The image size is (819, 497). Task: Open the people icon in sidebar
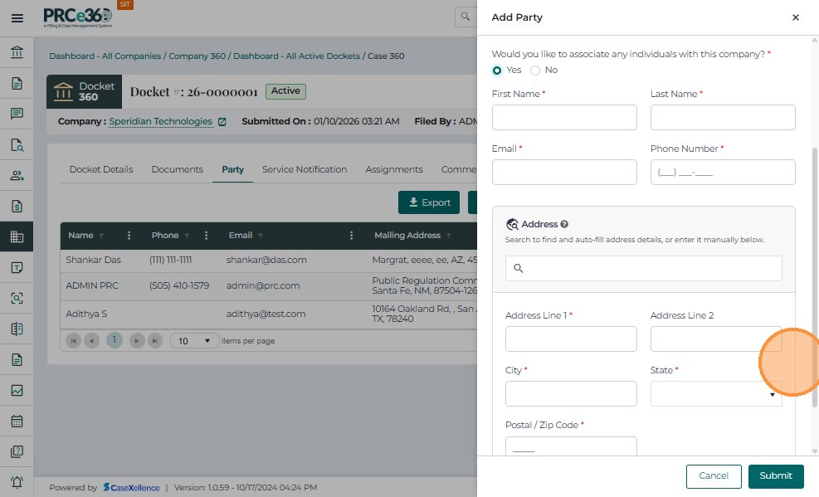click(x=17, y=175)
